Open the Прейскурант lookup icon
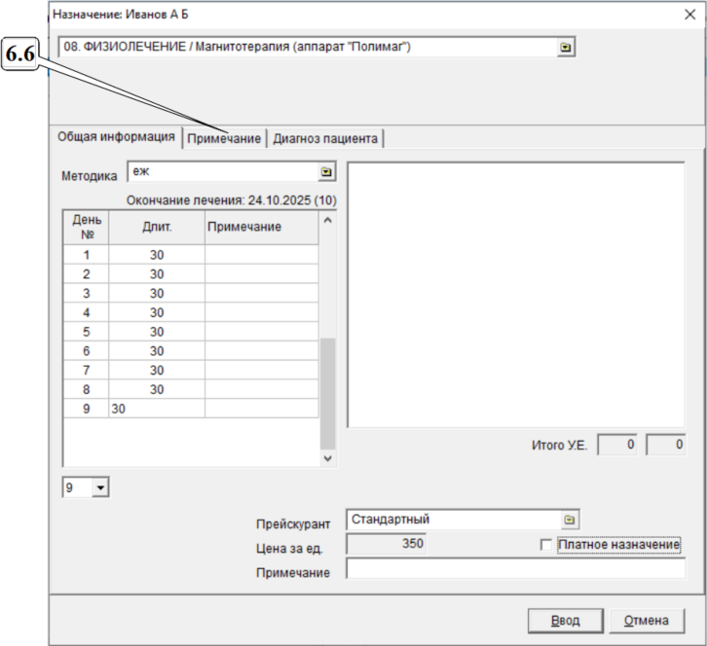This screenshot has width=707, height=646. [571, 520]
